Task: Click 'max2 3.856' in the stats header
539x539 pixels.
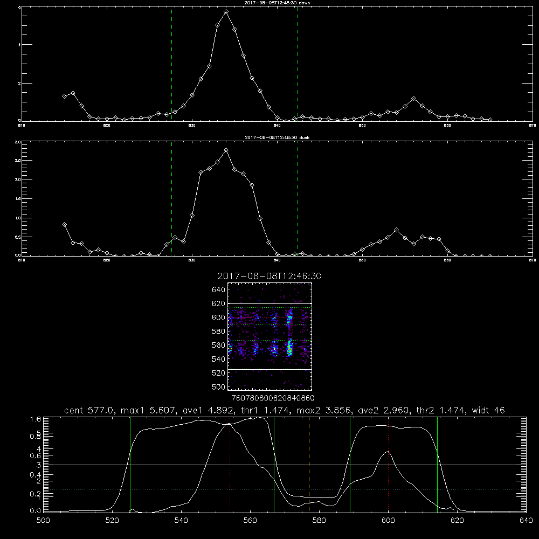Action: pos(323,410)
